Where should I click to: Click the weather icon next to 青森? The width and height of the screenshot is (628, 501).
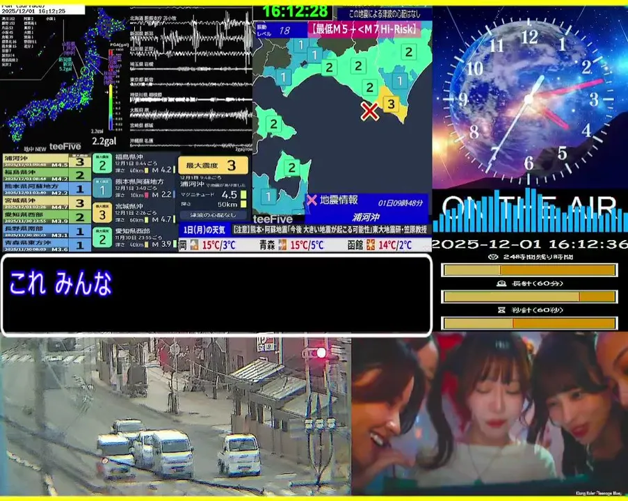tap(282, 244)
